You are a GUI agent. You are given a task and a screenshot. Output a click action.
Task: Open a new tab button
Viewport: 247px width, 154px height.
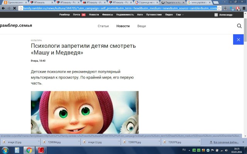(x=216, y=3)
